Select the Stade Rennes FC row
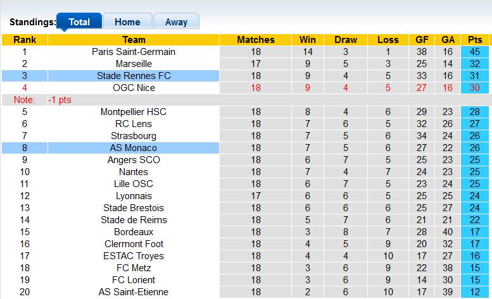 (134, 76)
